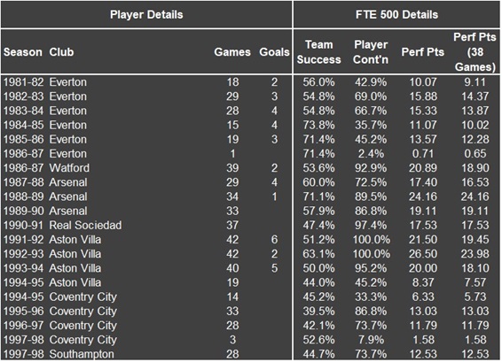Select the Southampton club cell
502x362 pixels.
coord(82,354)
